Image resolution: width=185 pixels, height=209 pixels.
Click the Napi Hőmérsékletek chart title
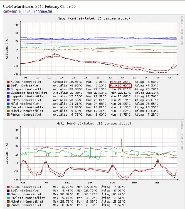(94, 18)
